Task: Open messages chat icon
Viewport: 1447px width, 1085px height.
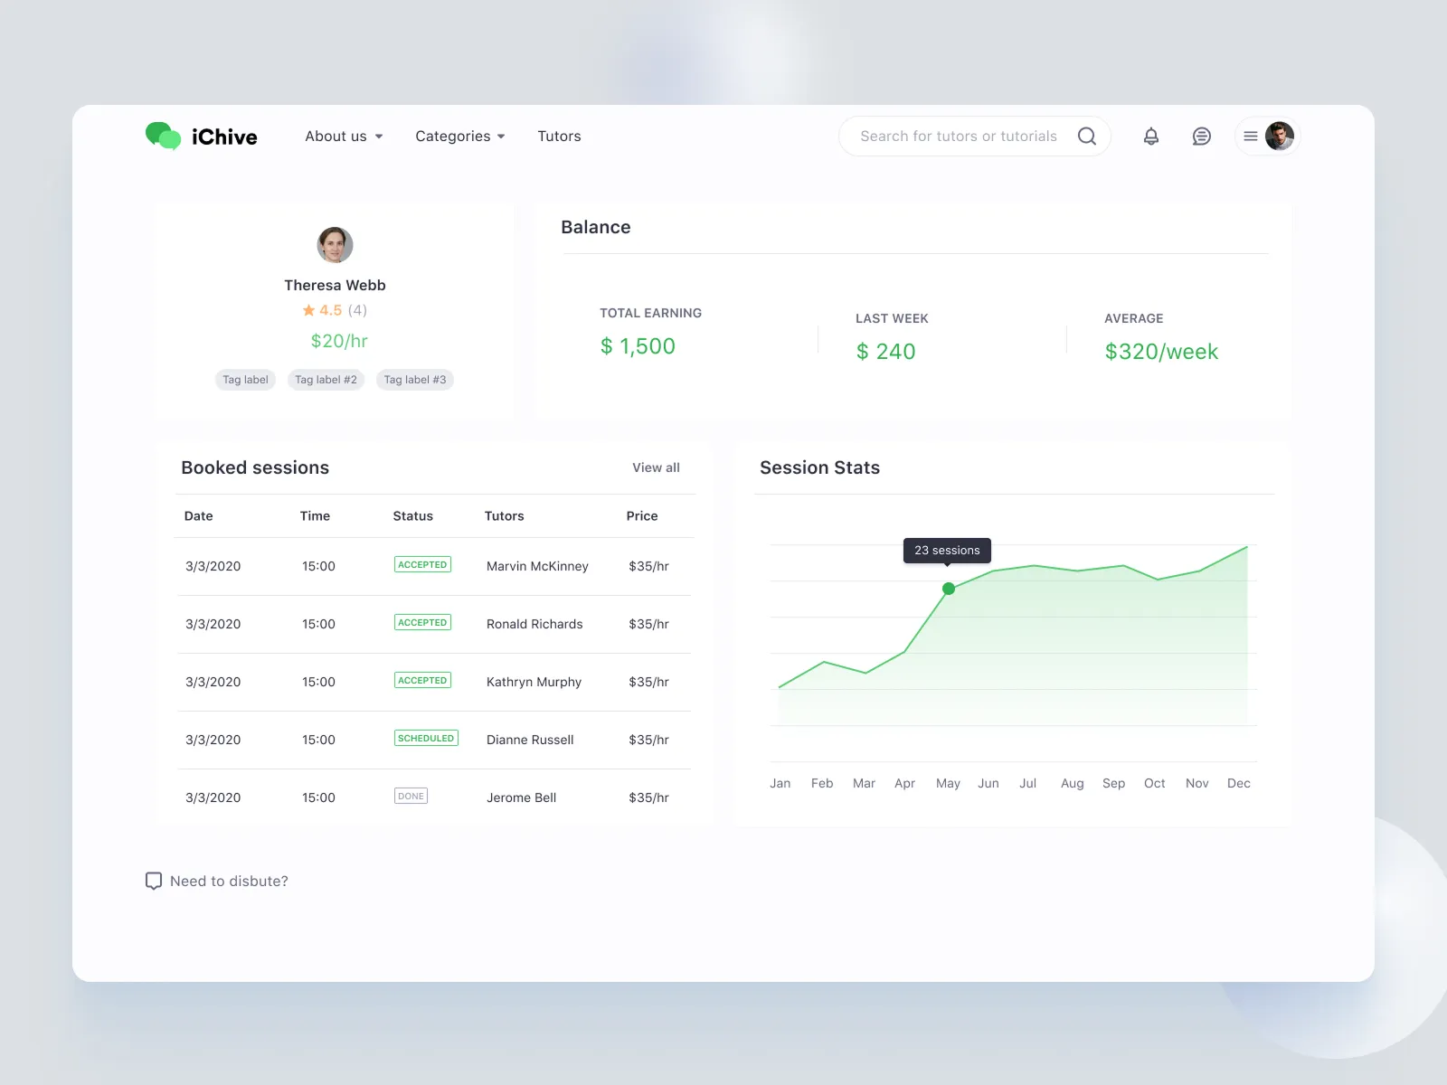Action: click(1201, 137)
